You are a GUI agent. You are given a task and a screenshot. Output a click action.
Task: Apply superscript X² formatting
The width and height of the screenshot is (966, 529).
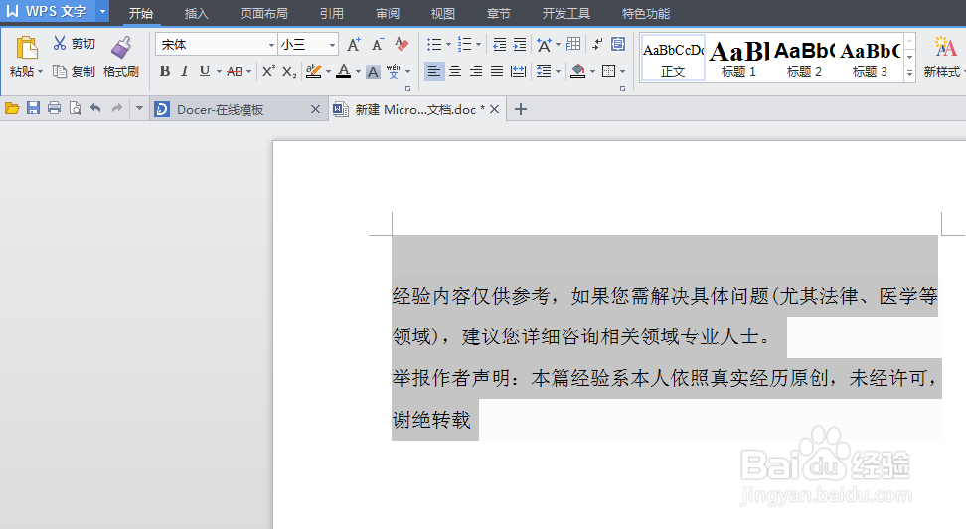point(268,71)
